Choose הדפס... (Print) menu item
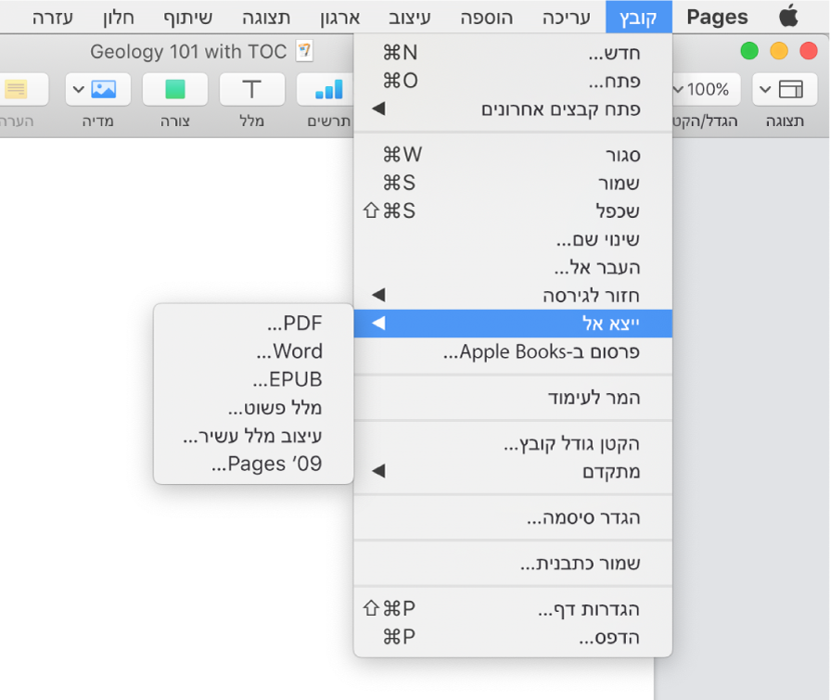 tap(513, 637)
